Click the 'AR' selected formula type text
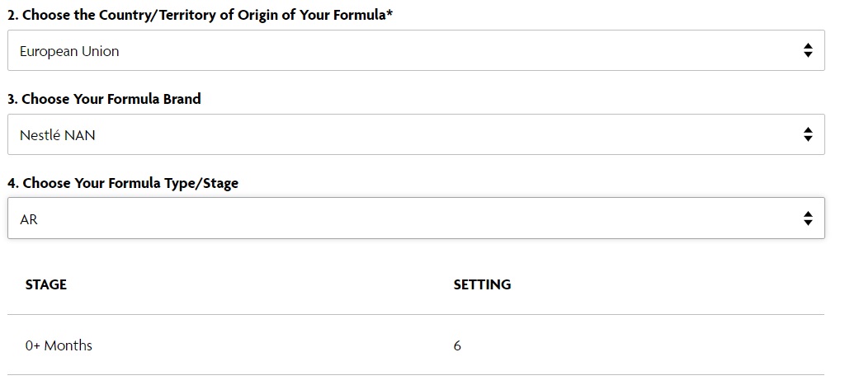Image resolution: width=845 pixels, height=385 pixels. [x=29, y=219]
